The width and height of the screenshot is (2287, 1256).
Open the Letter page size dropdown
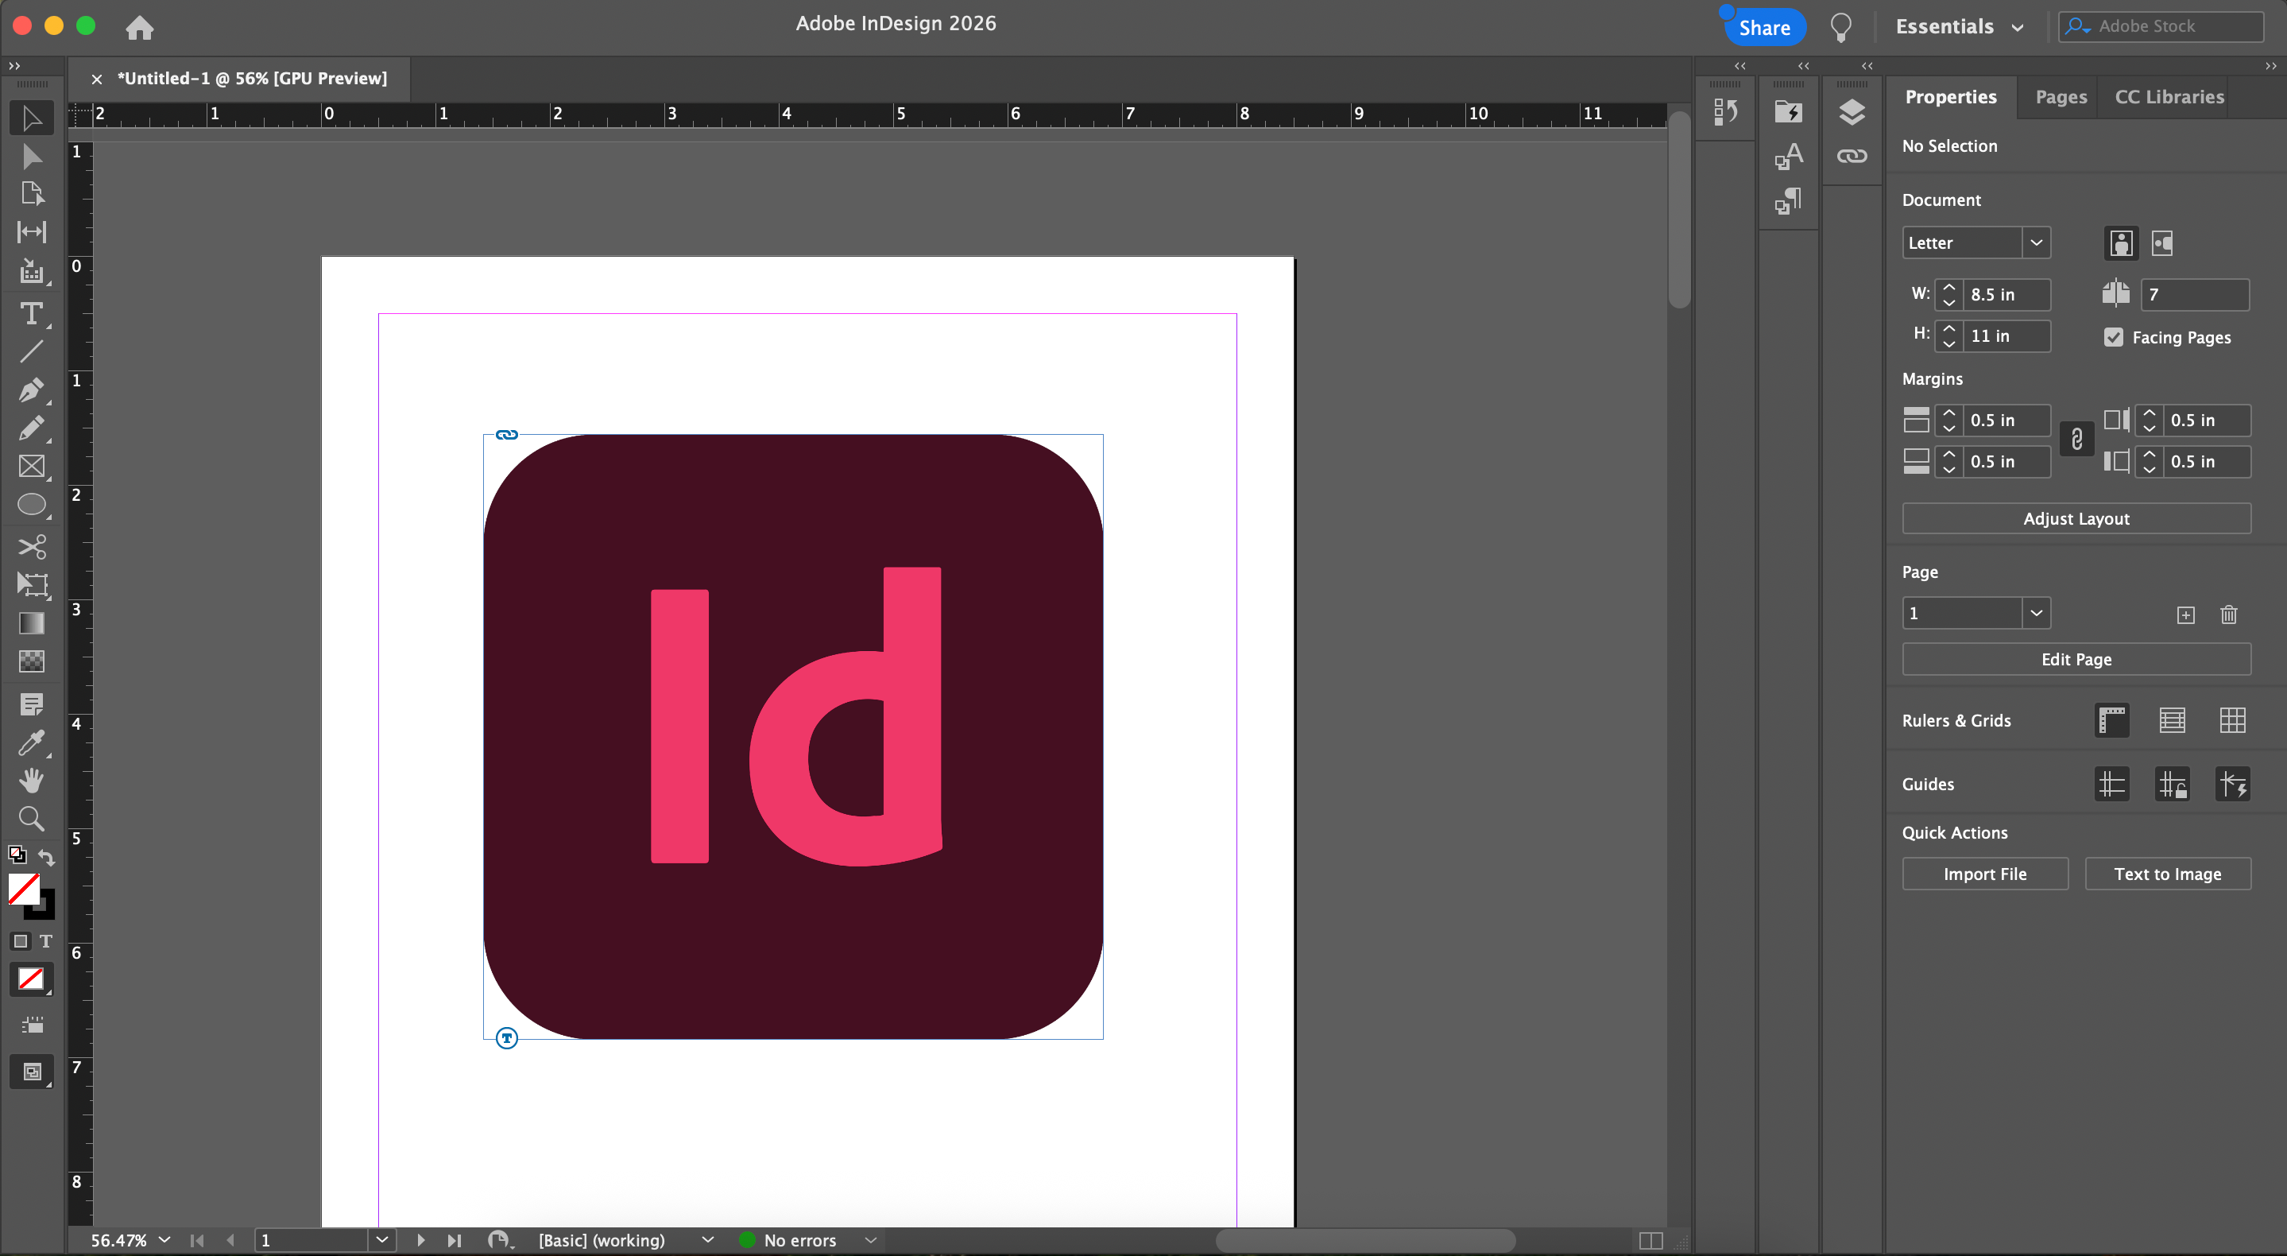coord(2036,242)
